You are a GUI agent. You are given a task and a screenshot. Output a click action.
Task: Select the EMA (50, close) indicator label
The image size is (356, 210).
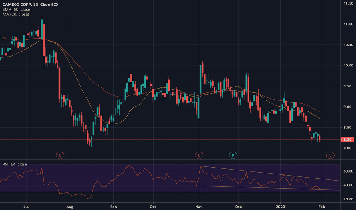coord(17,10)
